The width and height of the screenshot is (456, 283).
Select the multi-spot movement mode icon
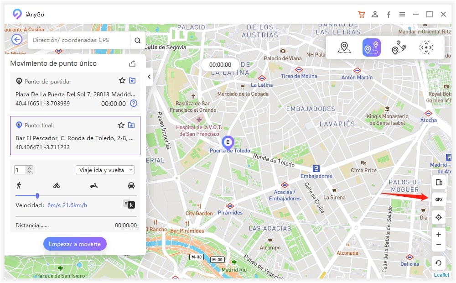[399, 47]
